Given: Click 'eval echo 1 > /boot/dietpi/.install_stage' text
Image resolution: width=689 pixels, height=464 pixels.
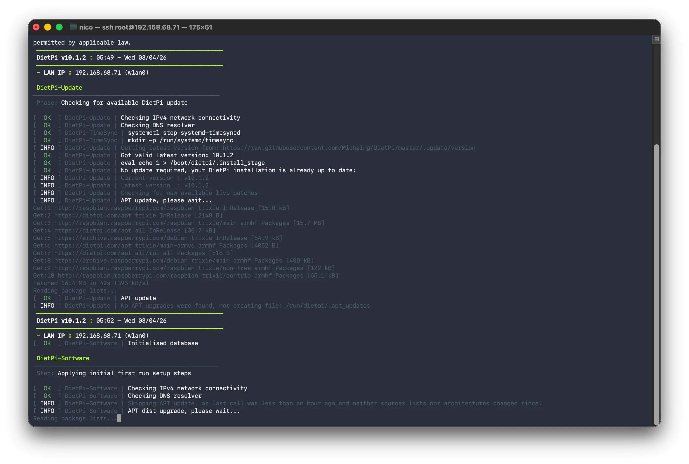Looking at the screenshot, I should click(193, 163).
